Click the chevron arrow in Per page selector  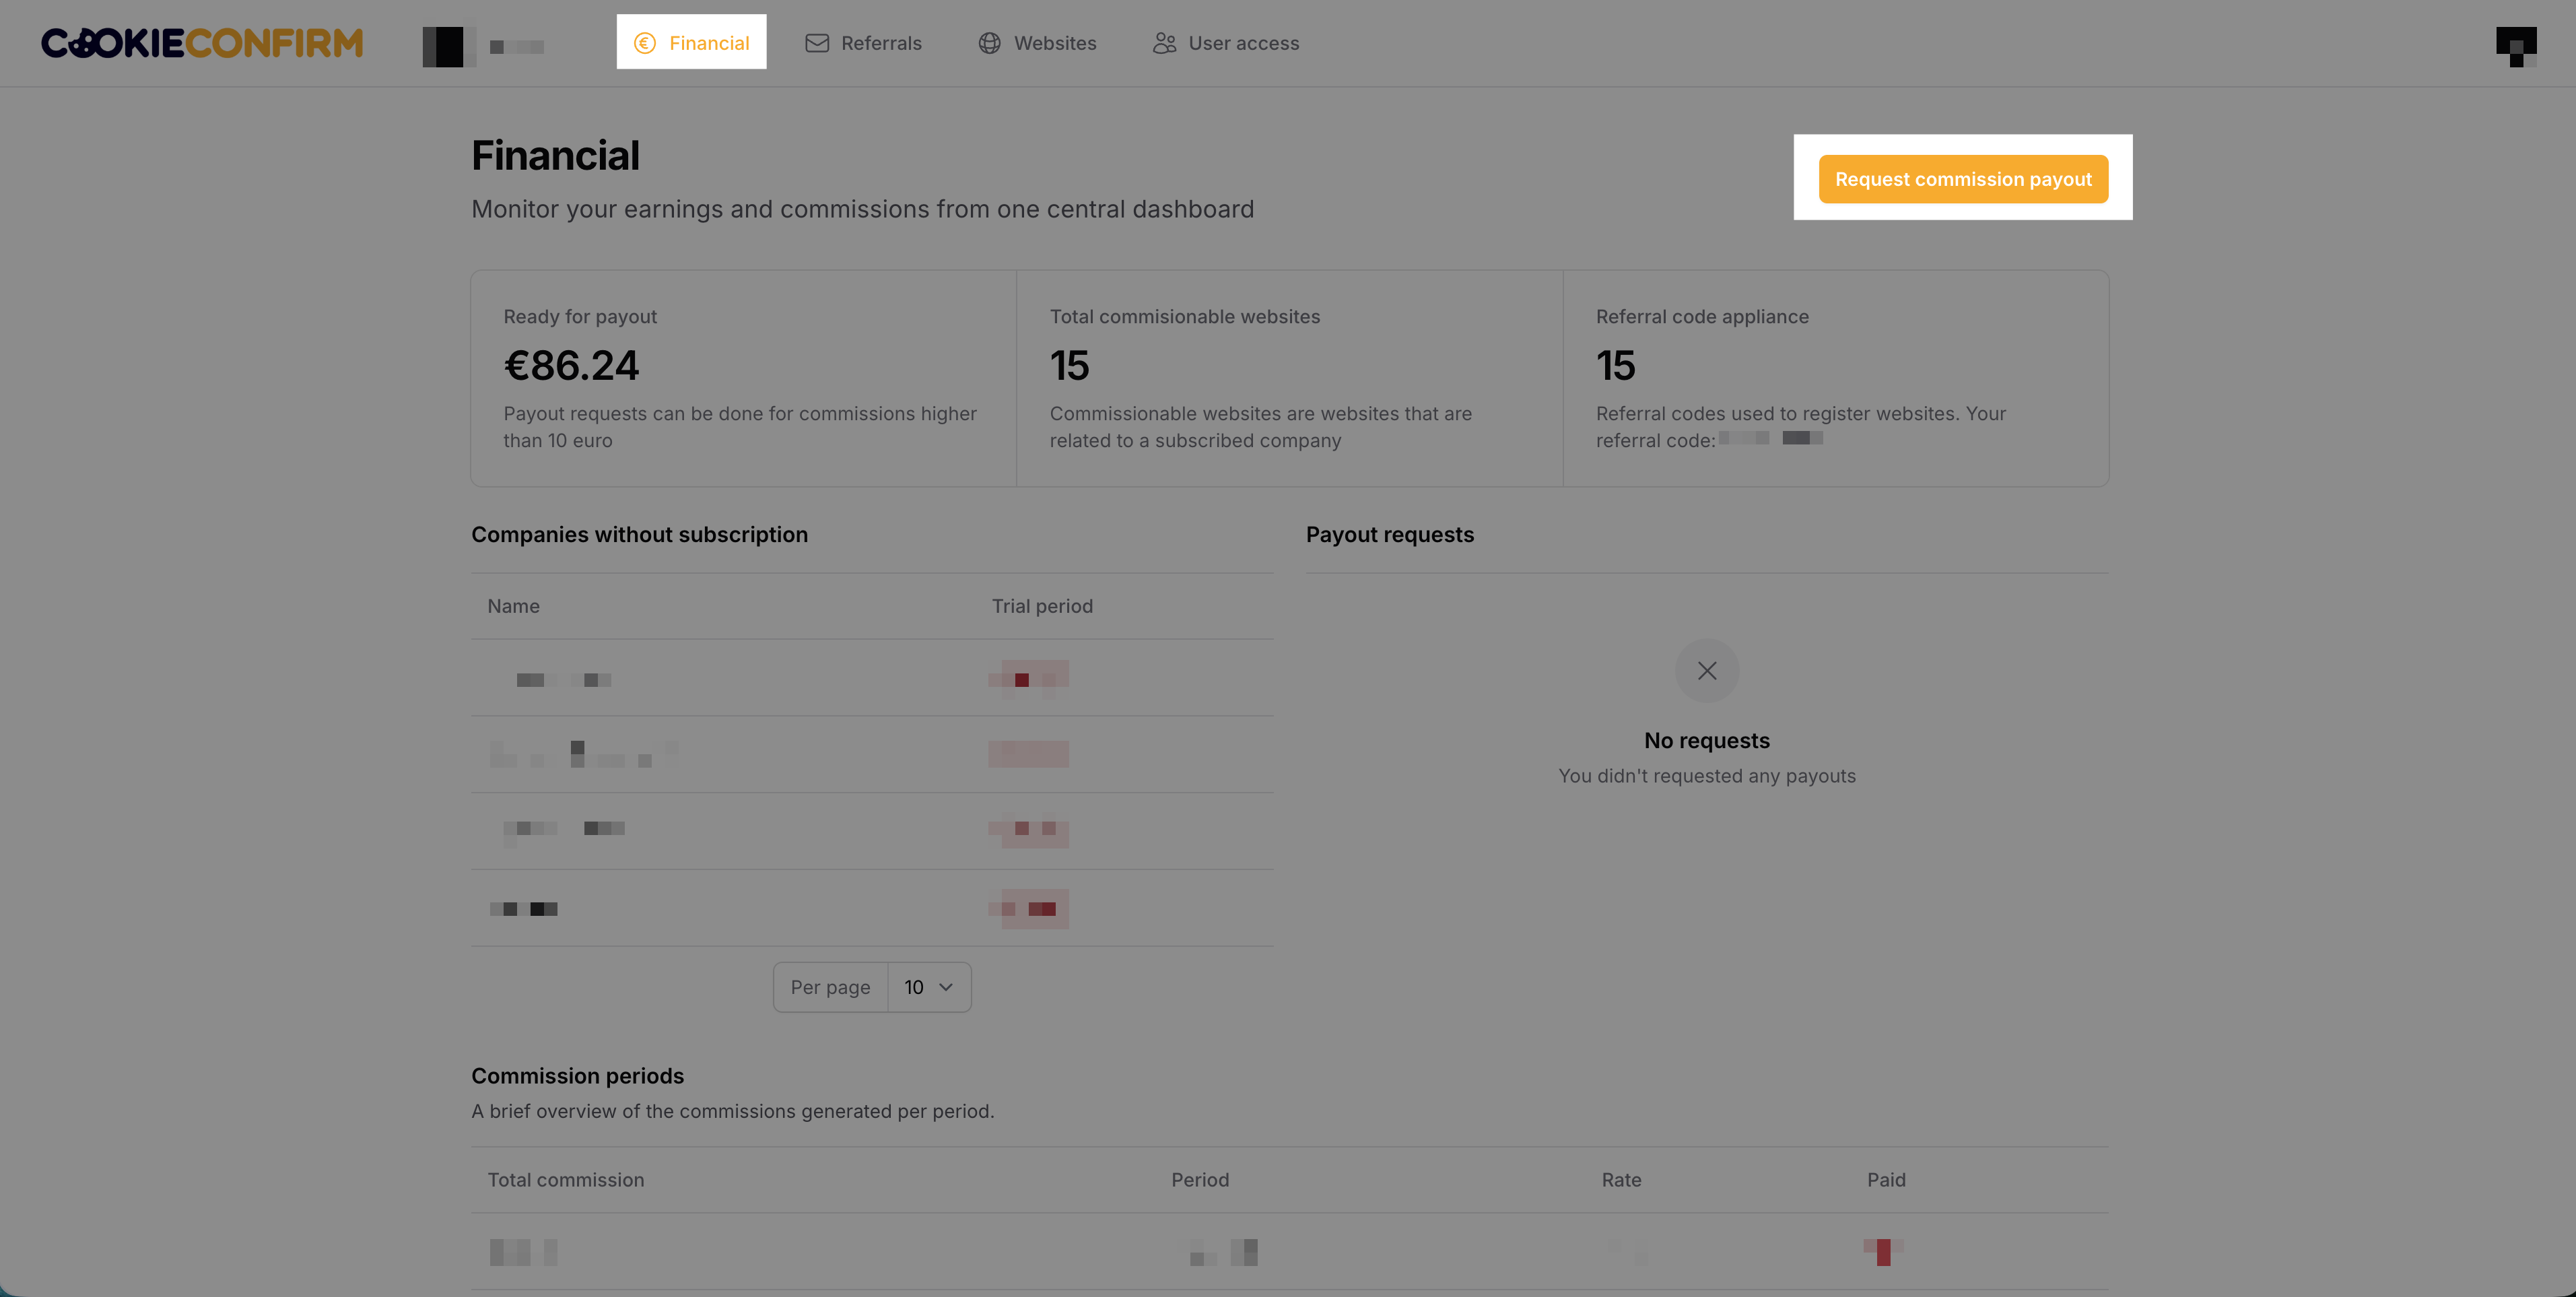click(946, 987)
